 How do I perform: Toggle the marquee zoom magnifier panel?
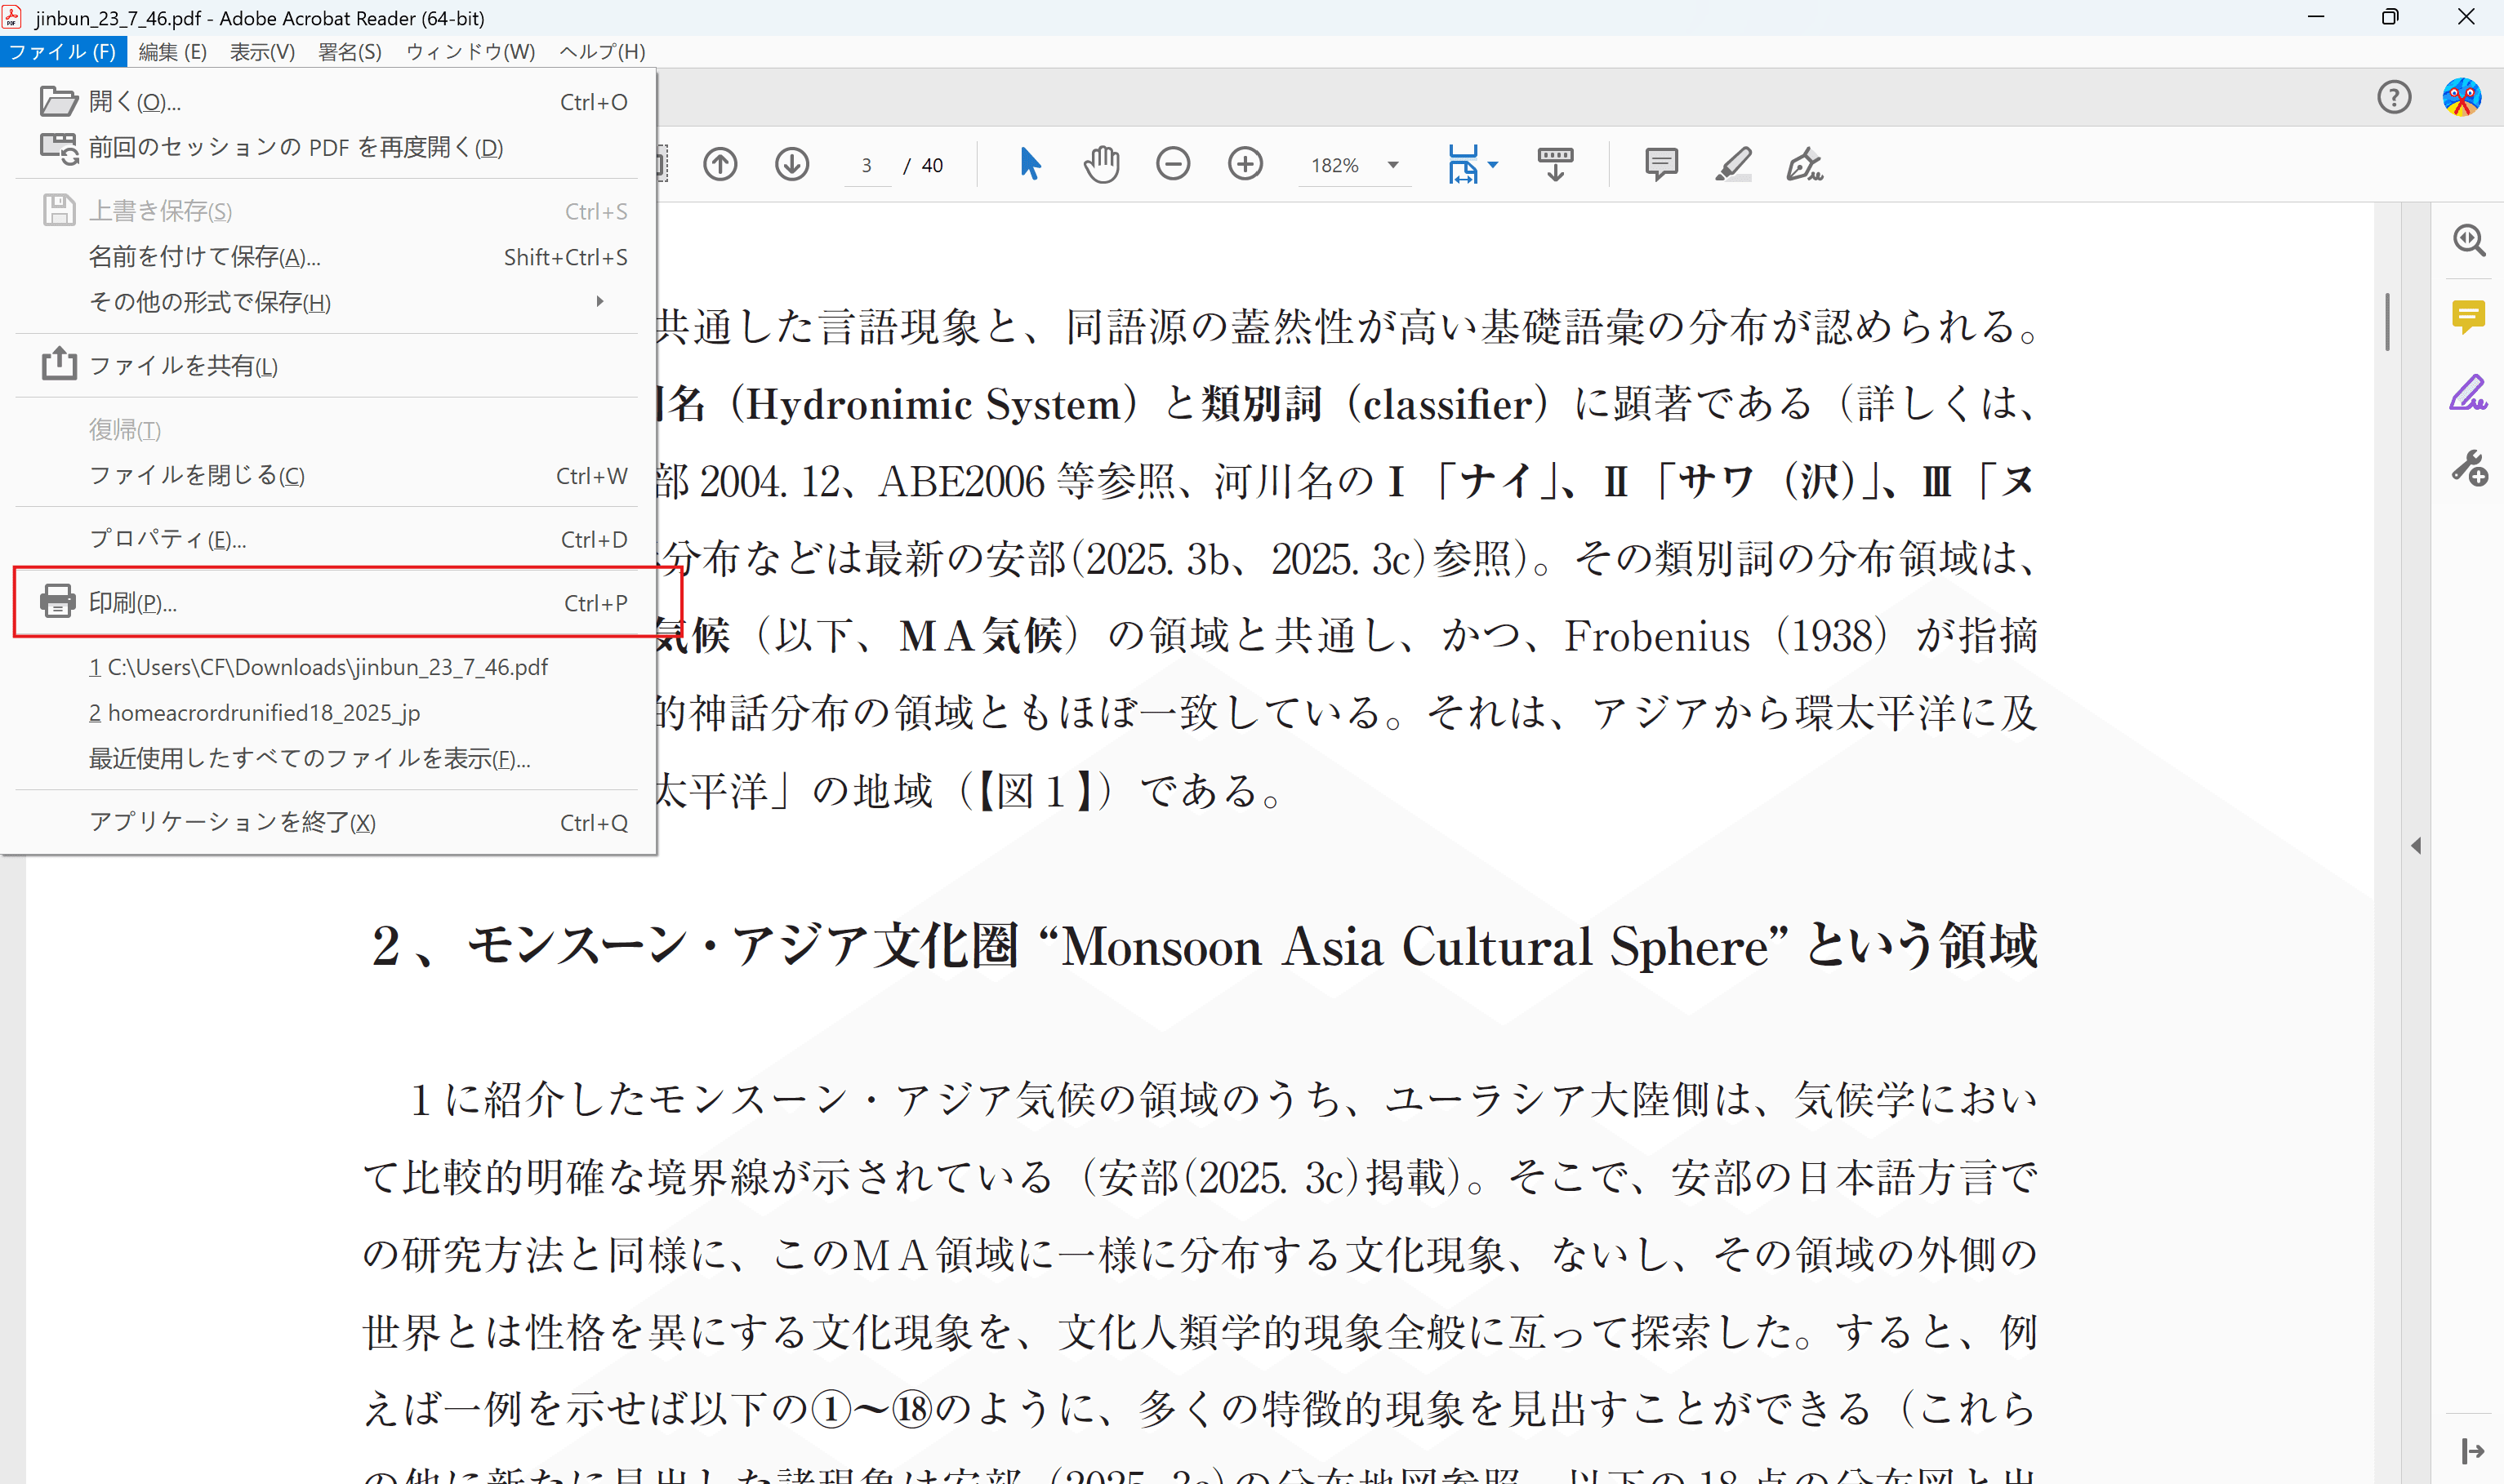tap(2469, 240)
